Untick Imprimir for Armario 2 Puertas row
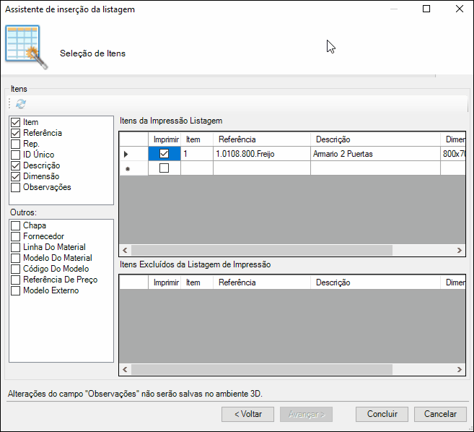 coord(164,153)
